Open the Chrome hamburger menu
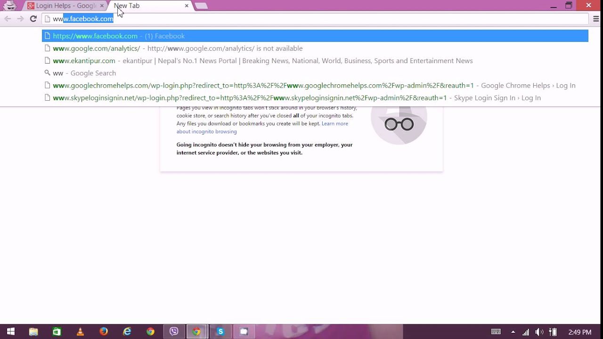The height and width of the screenshot is (339, 603). click(596, 19)
